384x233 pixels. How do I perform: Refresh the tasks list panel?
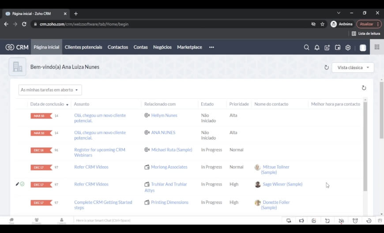point(364,88)
